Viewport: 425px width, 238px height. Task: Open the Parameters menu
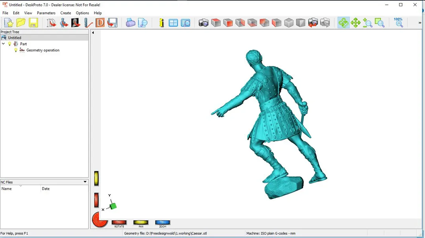tap(46, 13)
